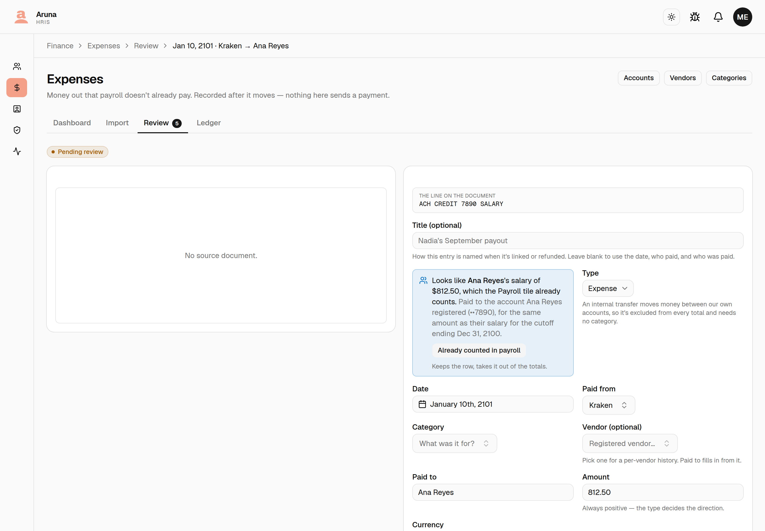Open the Paid from Kraken selector
Screen dimensions: 765x531
608,405
